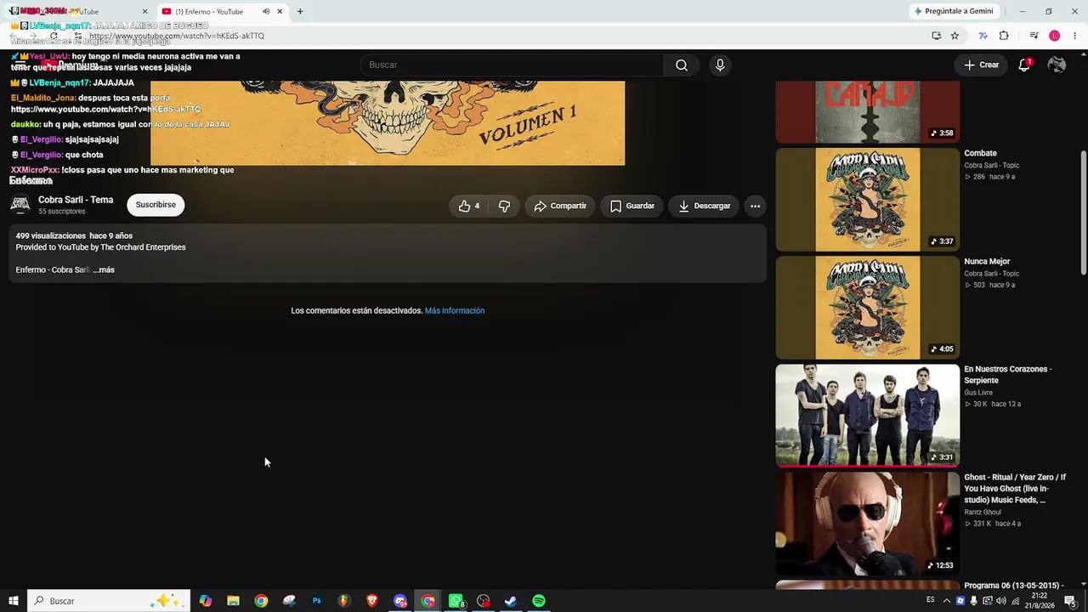This screenshot has width=1088, height=612.
Task: Open the En Nuestros Corazones video thumbnail
Action: click(867, 416)
